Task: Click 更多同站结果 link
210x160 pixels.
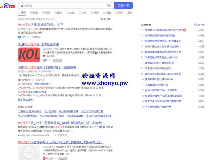Action: [x=26, y=100]
